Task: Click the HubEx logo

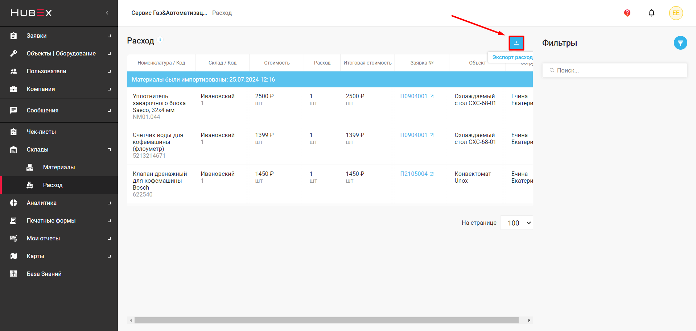Action: (x=31, y=13)
